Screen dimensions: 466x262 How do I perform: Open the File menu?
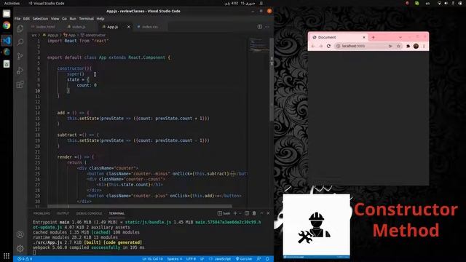17,19
